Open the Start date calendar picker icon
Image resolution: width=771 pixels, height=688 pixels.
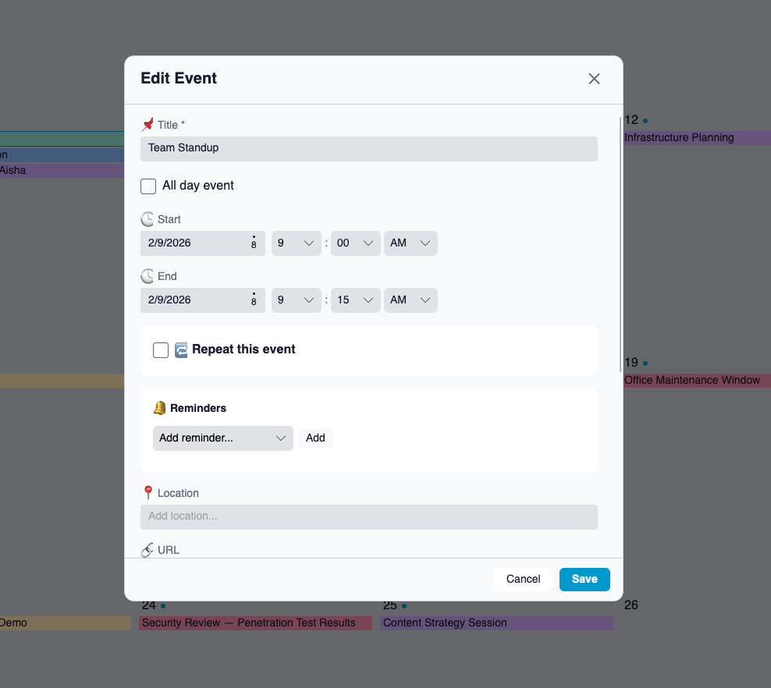tap(253, 243)
